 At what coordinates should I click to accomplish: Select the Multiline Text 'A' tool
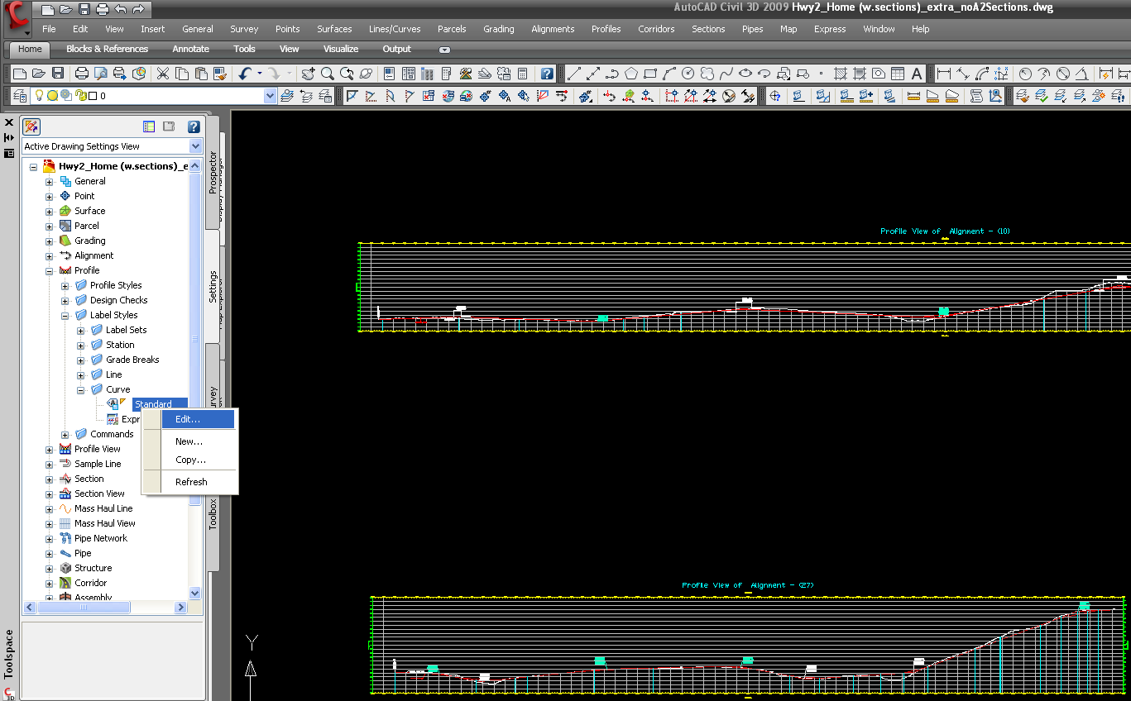coord(916,74)
